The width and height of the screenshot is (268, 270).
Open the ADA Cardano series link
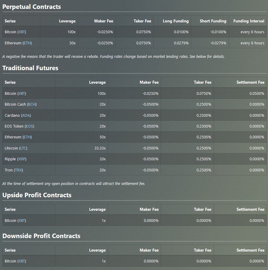pyautogui.click(x=26, y=115)
